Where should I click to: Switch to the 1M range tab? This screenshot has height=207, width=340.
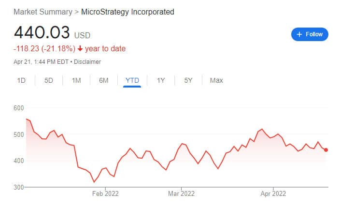(x=76, y=80)
